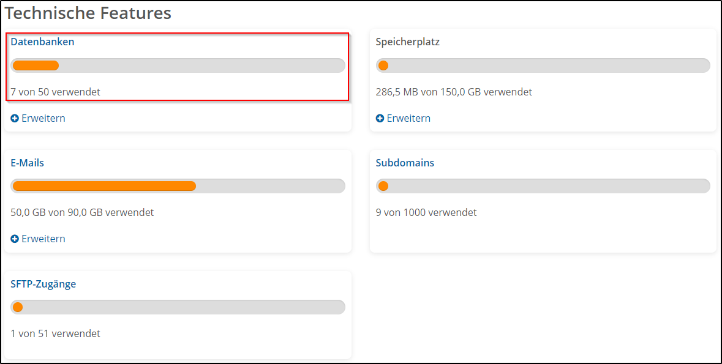Click the "7 von 50 verwendet" text
The width and height of the screenshot is (722, 364).
55,92
